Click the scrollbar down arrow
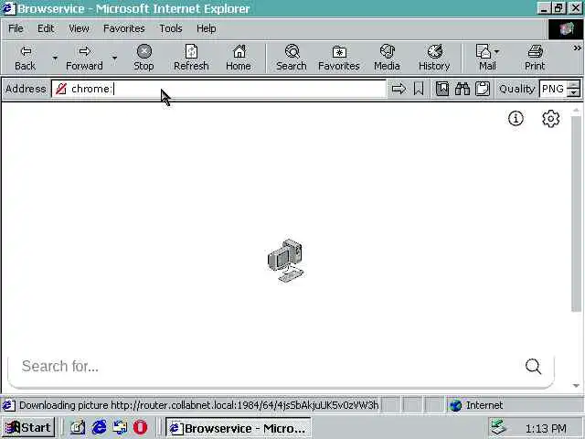Image resolution: width=585 pixels, height=439 pixels. tap(576, 386)
